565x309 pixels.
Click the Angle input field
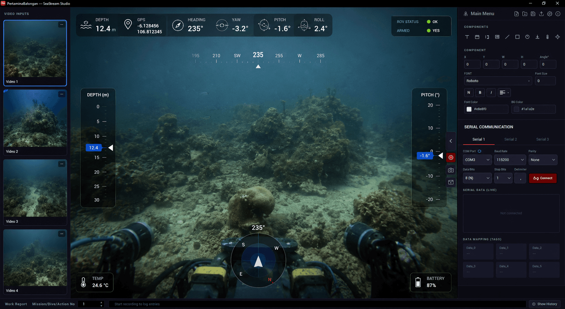pos(548,64)
